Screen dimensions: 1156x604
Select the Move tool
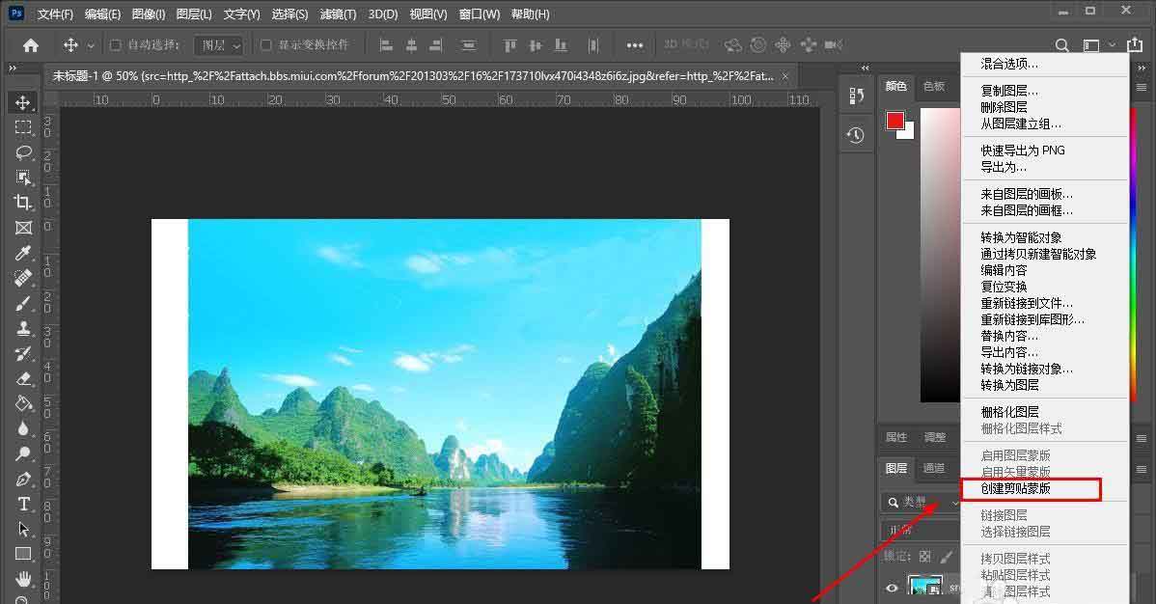[24, 102]
